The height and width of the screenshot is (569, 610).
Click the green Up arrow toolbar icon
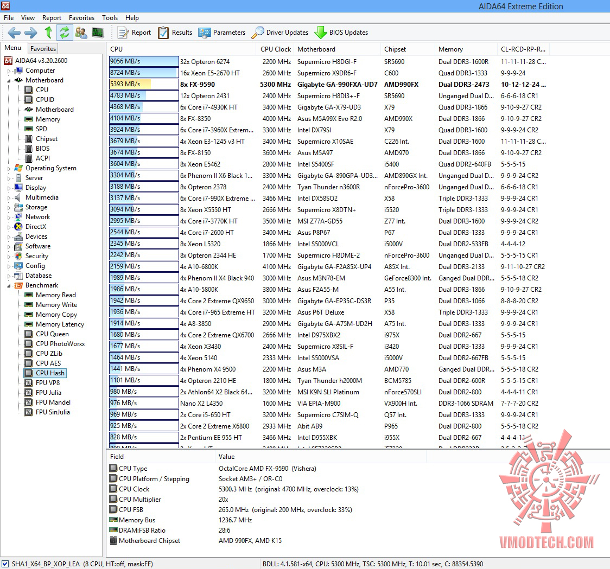tap(48, 33)
